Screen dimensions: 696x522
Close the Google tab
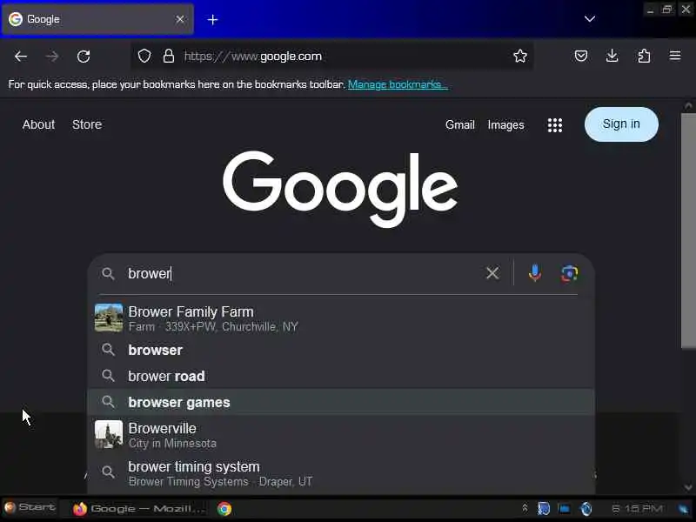point(180,19)
